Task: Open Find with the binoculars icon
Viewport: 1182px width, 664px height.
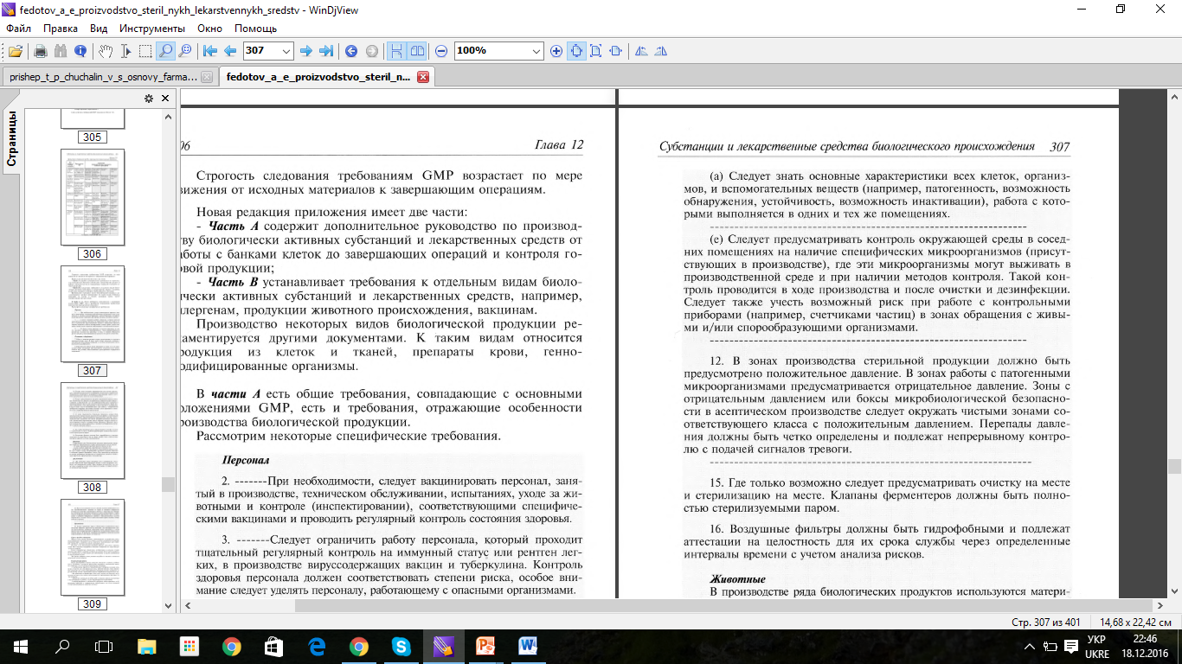Action: click(x=60, y=50)
